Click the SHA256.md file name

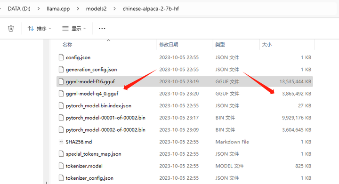click(79, 142)
